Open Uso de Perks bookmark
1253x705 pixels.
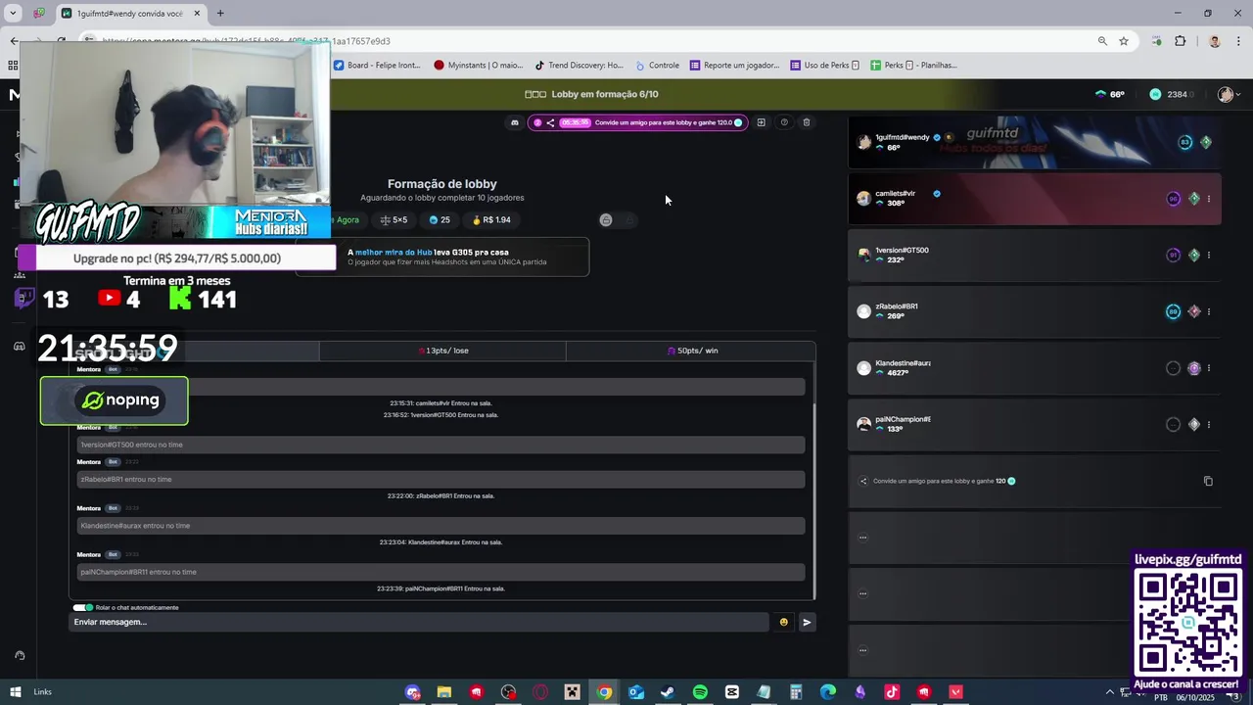824,66
